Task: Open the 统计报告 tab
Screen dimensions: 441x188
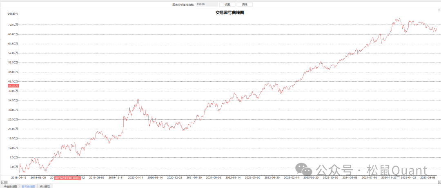Action: [x=45, y=186]
